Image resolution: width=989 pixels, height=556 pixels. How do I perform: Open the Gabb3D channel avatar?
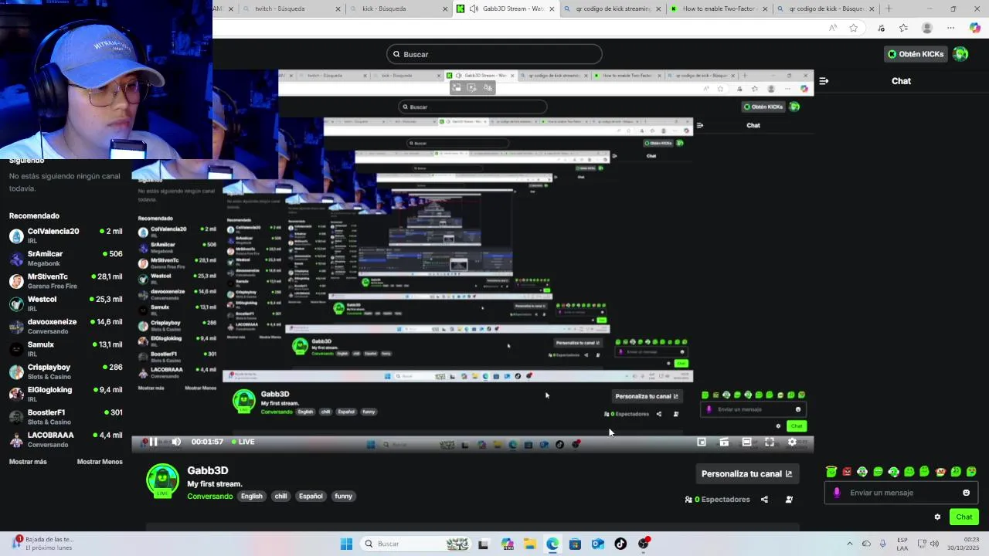coord(162,480)
